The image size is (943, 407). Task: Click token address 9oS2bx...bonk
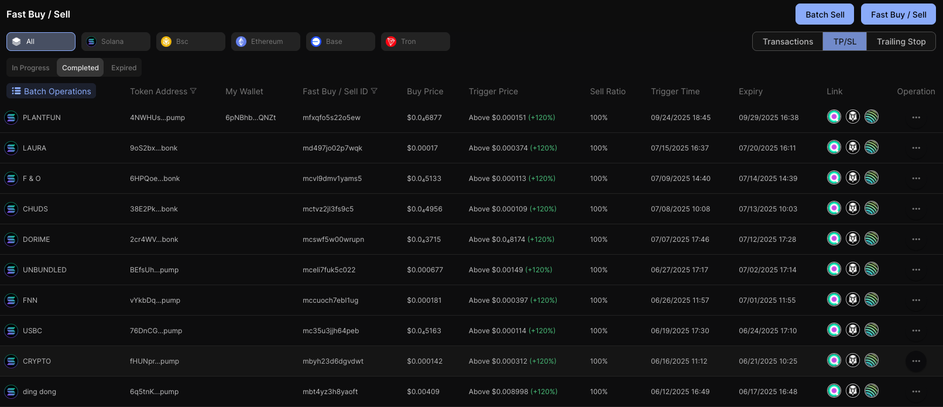pos(153,148)
